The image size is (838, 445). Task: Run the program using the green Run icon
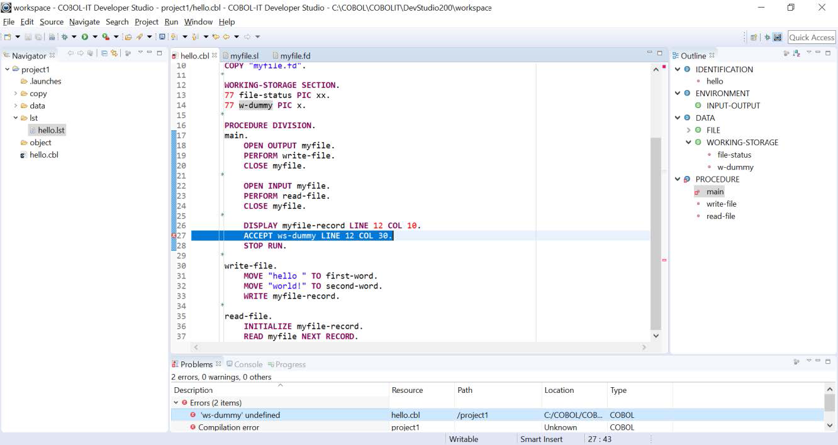(85, 36)
